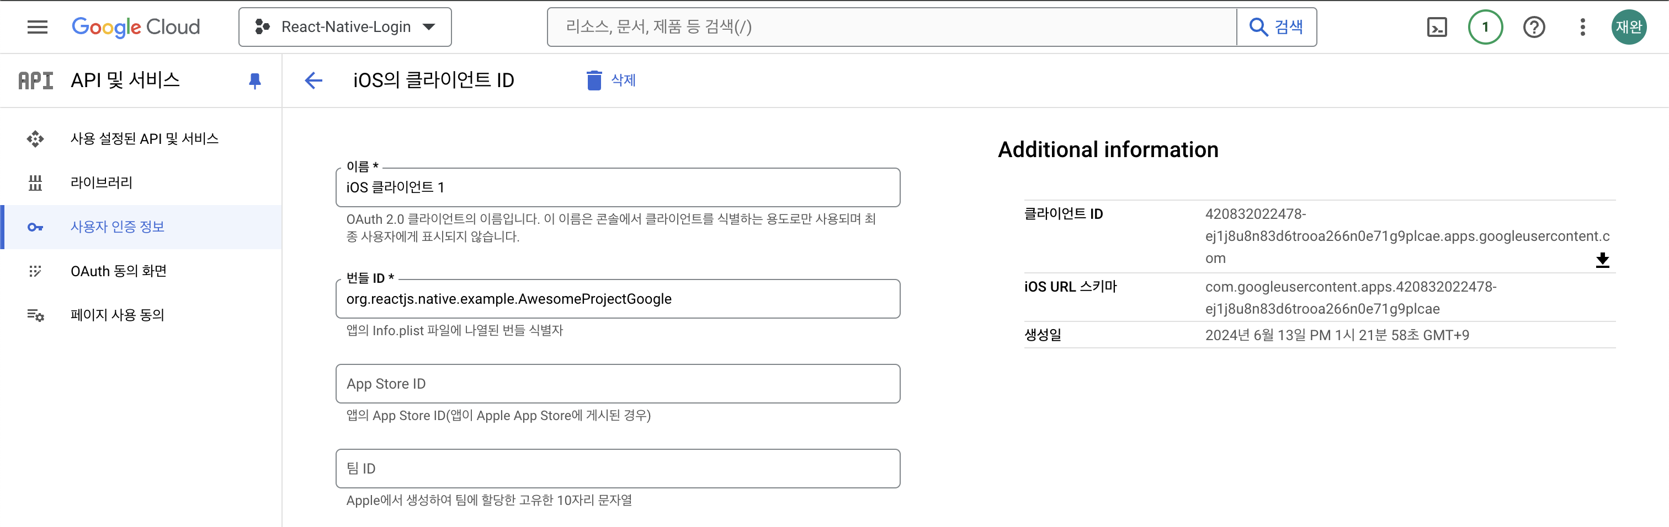The image size is (1669, 527).
Task: Click the credentials key icon
Action: tap(35, 227)
